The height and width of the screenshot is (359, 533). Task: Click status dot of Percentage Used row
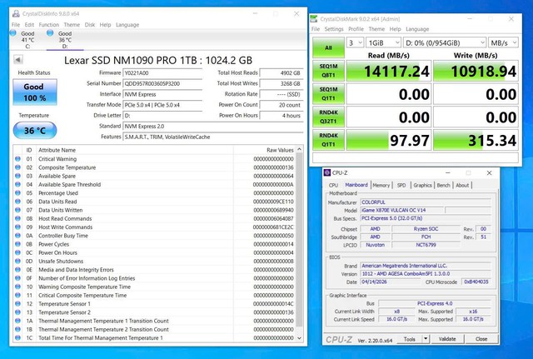(17, 192)
